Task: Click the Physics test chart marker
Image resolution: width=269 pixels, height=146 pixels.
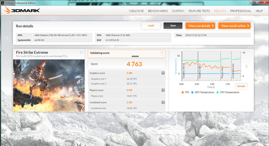Action: [222, 73]
